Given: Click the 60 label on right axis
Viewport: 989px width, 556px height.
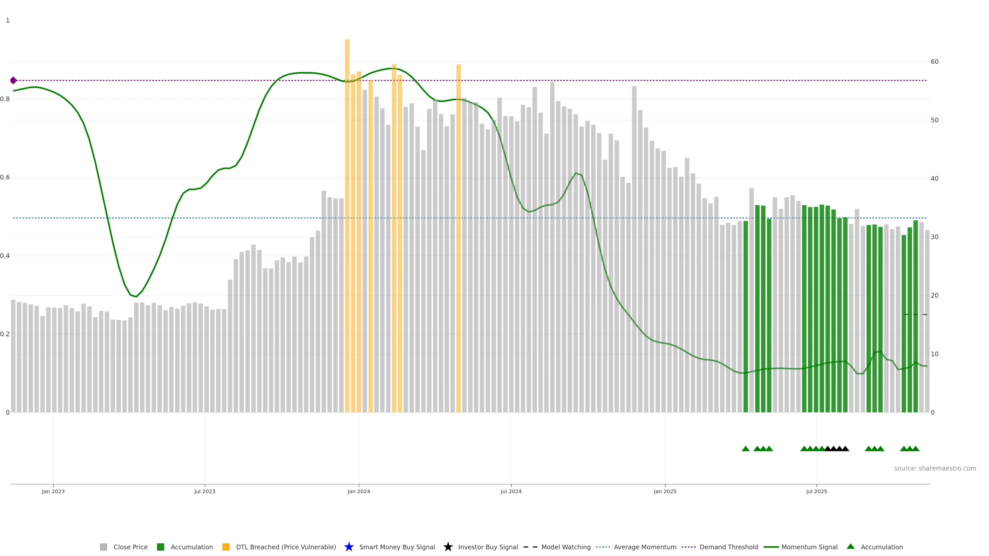Looking at the screenshot, I should [x=934, y=62].
